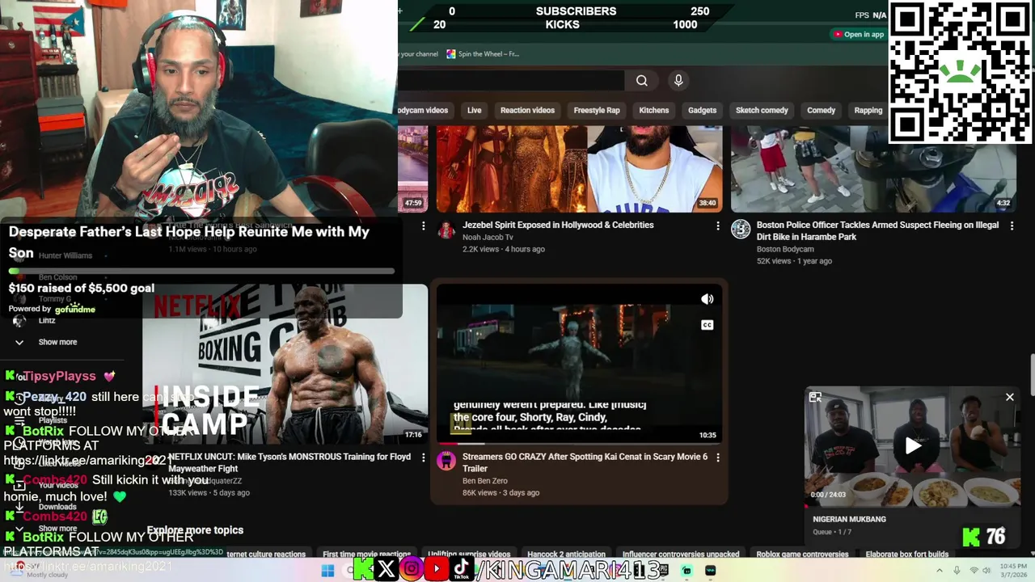Open the Boston Bodycam channel avatar
1035x582 pixels.
[x=741, y=230]
